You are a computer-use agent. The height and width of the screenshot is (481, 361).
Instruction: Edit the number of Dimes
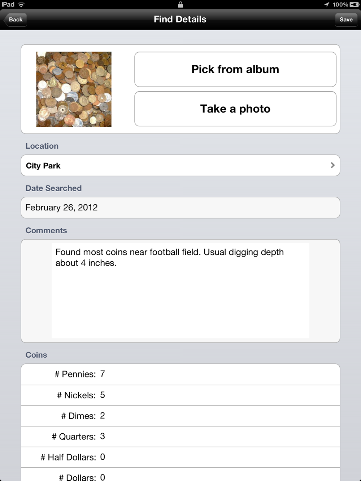tap(180, 416)
